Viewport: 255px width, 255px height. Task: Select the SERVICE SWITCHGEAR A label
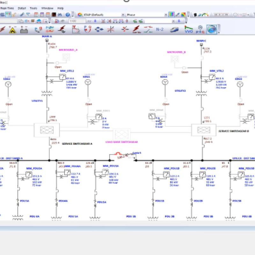pos(77,144)
